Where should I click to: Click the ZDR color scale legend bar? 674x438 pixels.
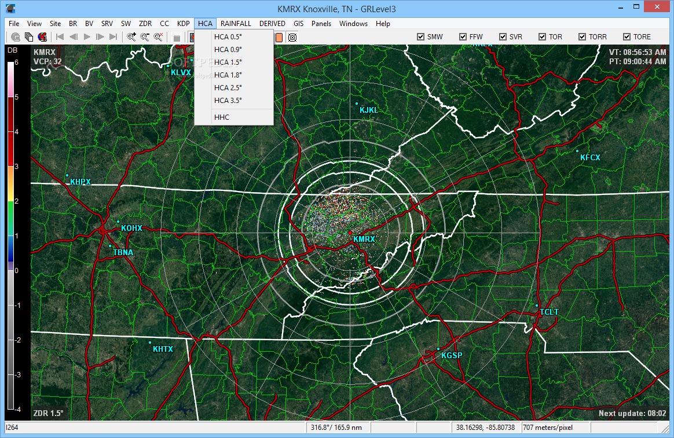(11, 235)
